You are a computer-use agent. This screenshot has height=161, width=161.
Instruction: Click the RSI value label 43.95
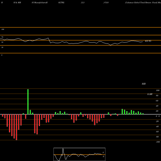[148, 41]
